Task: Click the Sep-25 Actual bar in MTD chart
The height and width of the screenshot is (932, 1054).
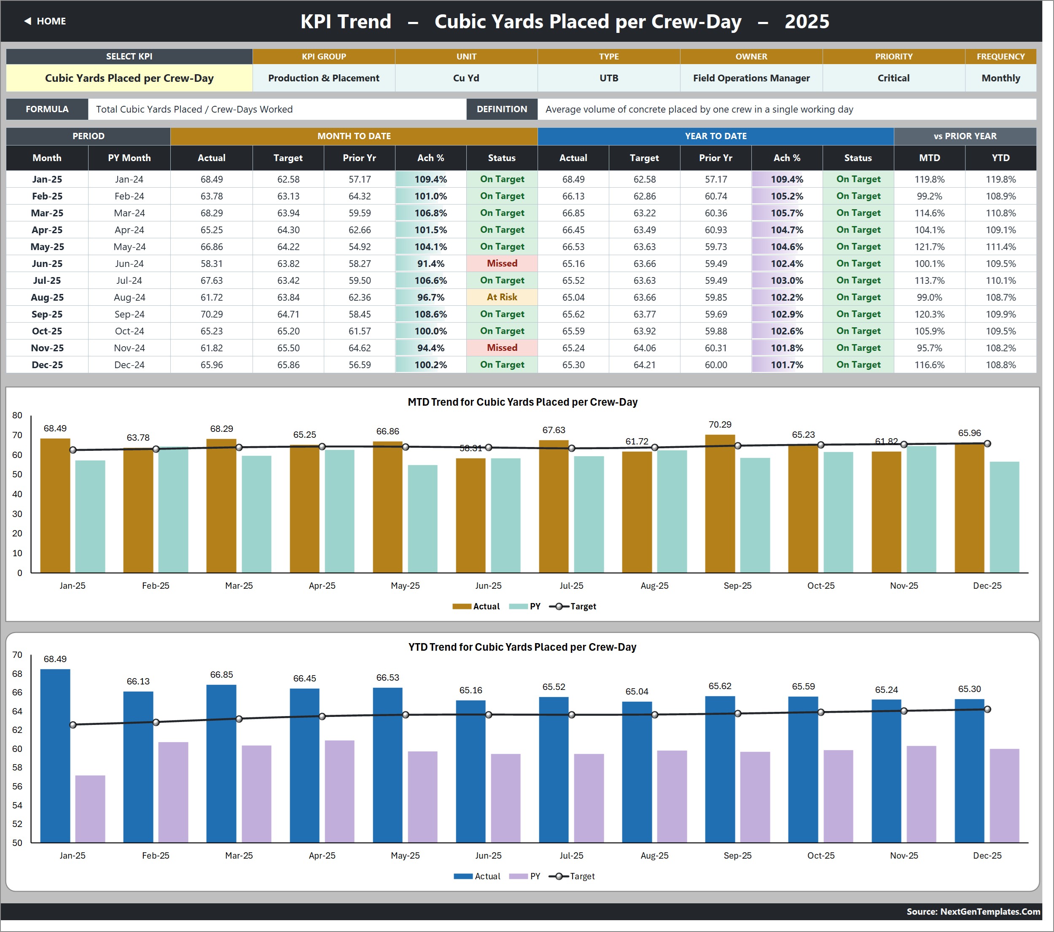Action: coord(720,504)
